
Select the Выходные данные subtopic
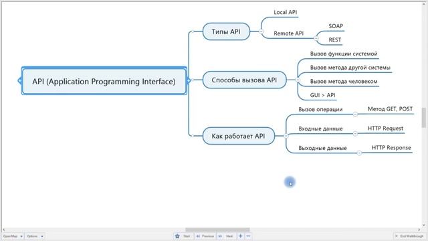(322, 148)
